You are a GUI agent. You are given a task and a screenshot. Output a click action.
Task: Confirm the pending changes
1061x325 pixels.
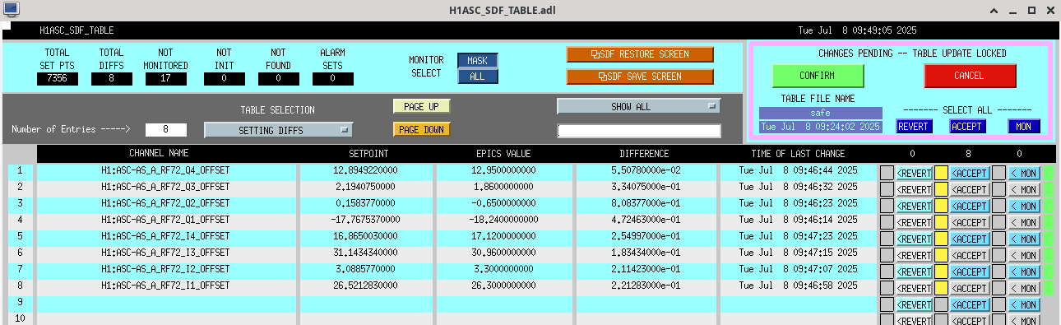pyautogui.click(x=818, y=76)
